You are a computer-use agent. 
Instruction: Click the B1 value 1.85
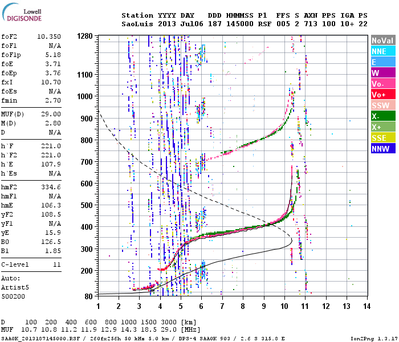[x=53, y=251]
